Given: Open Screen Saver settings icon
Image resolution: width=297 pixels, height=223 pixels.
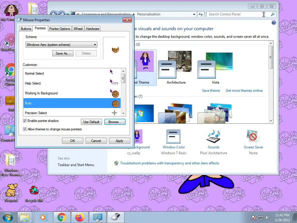Looking at the screenshot, I should coord(253,136).
